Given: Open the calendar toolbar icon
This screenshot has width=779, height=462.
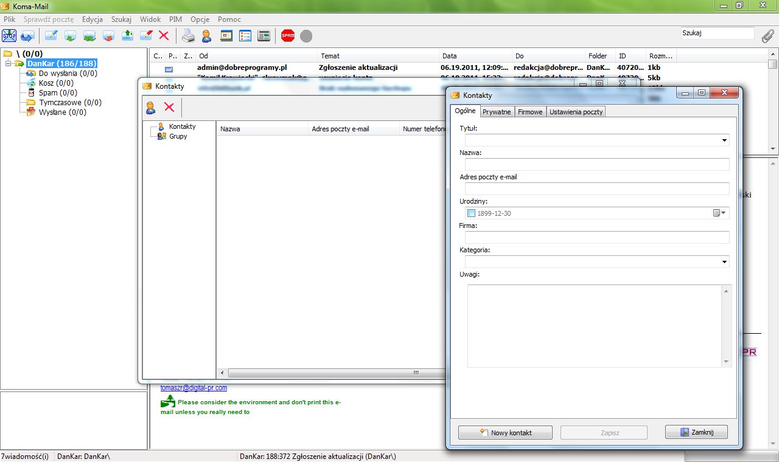Looking at the screenshot, I should 226,36.
